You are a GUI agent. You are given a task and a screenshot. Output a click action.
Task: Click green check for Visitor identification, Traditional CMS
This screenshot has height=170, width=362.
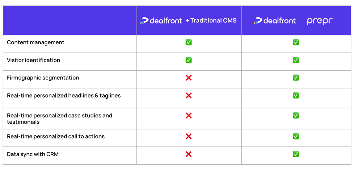(x=189, y=60)
